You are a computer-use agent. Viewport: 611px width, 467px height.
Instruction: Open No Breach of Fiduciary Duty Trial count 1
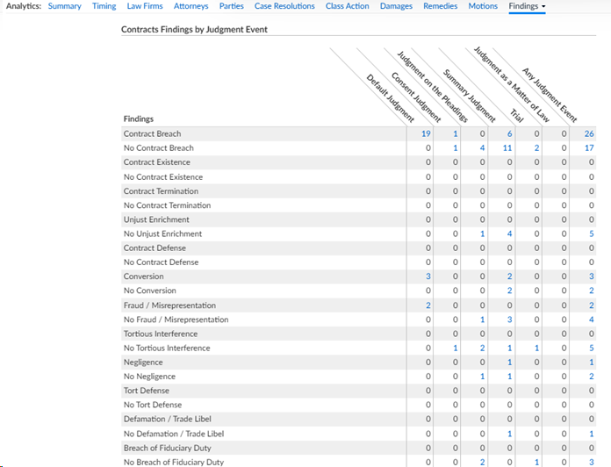(x=536, y=462)
